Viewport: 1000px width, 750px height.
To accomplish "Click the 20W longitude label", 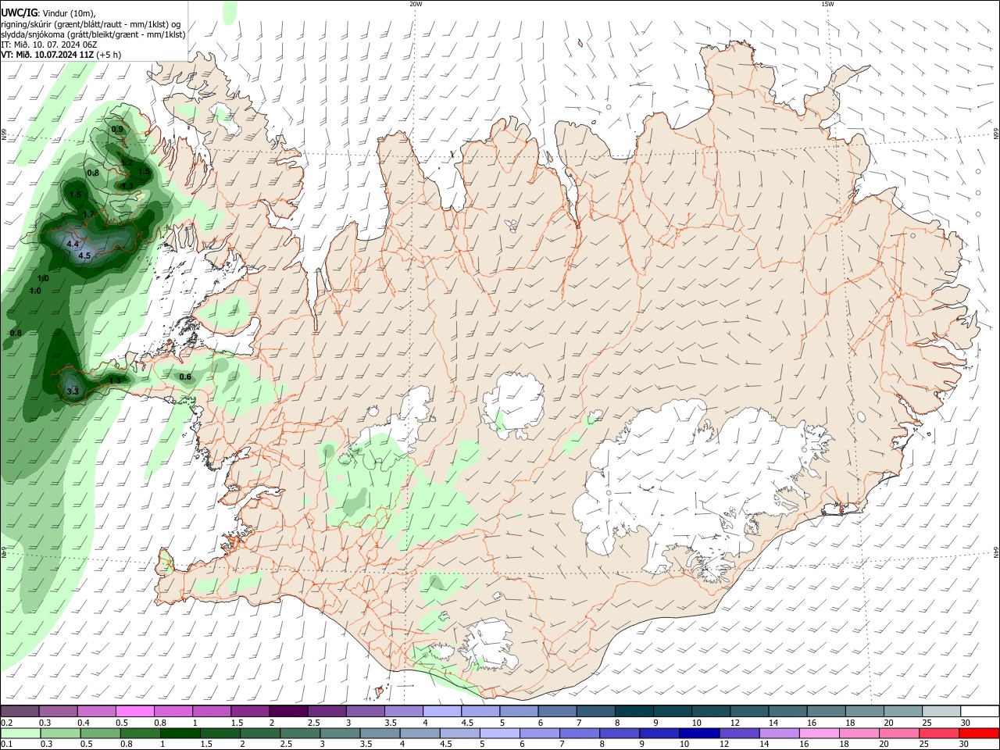I will coord(416,4).
